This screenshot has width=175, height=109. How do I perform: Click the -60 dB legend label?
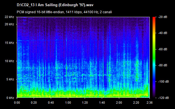tap(163, 49)
